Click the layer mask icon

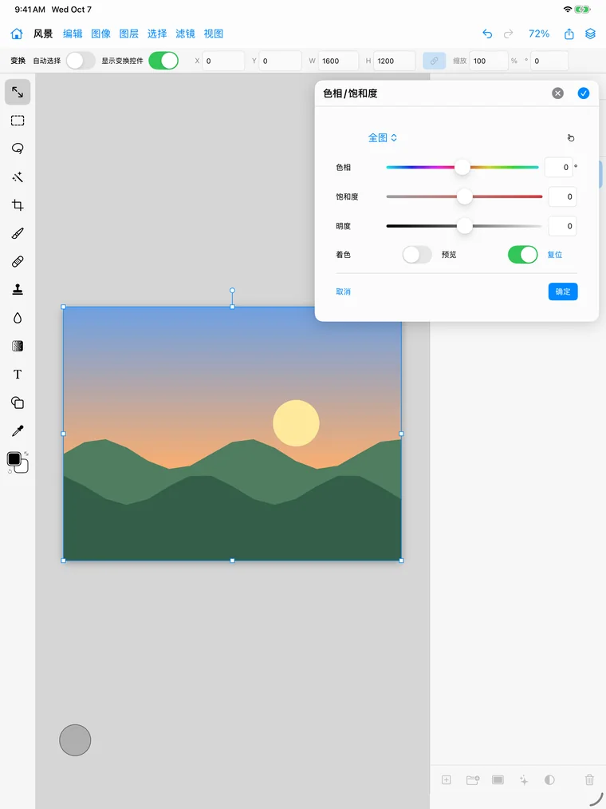[498, 779]
